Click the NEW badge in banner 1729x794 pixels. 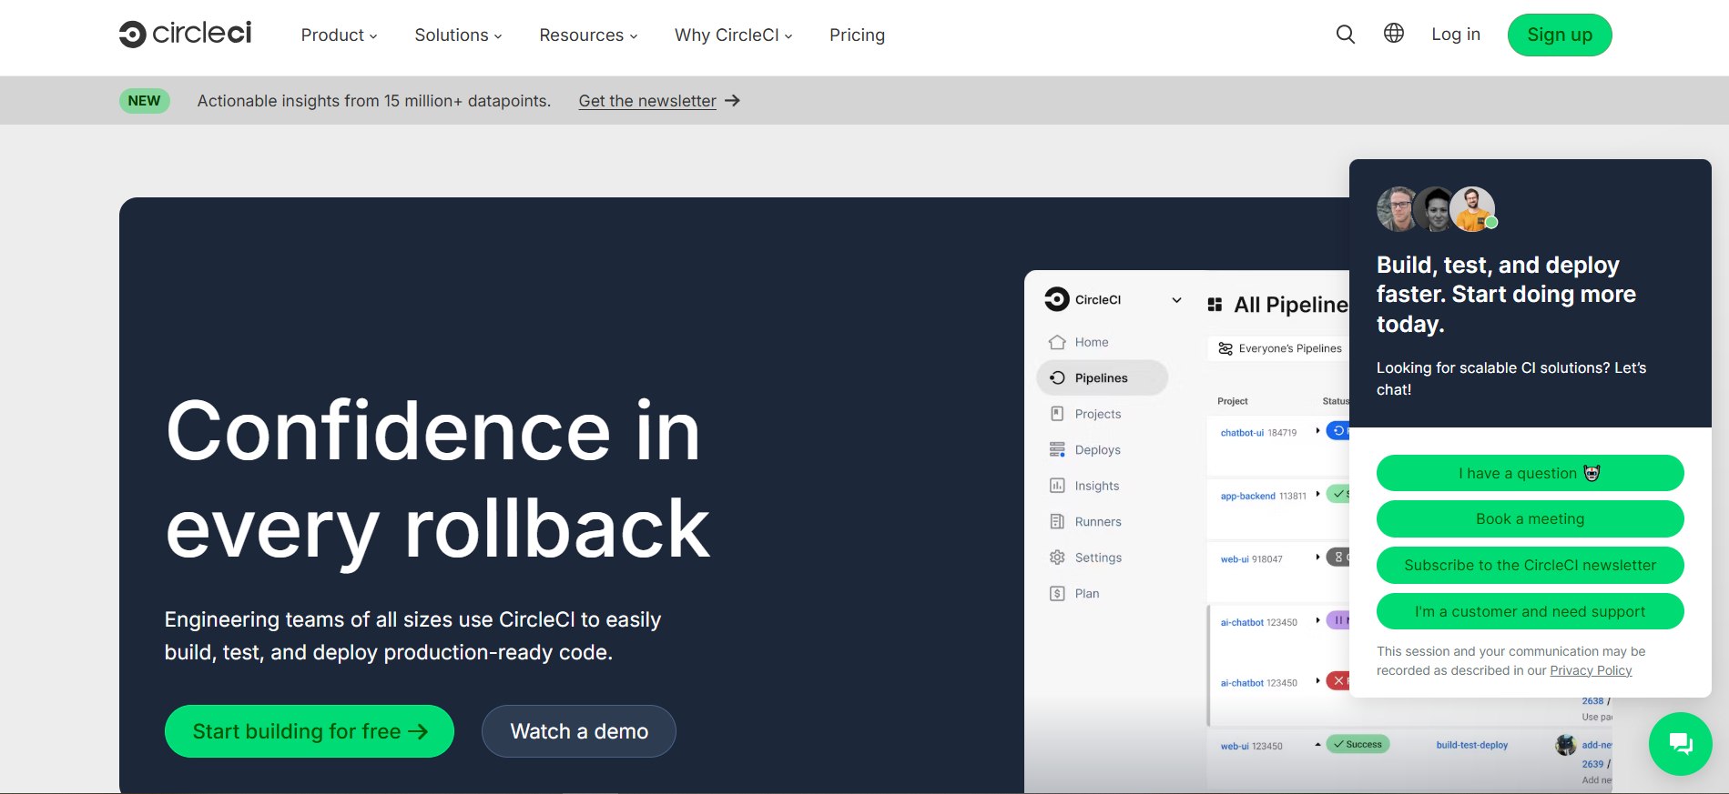[144, 100]
